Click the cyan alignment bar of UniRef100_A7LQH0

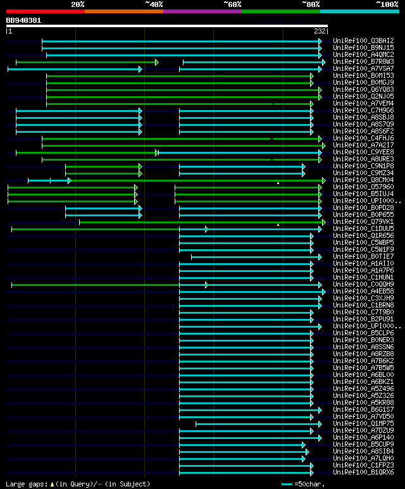[x=241, y=459]
